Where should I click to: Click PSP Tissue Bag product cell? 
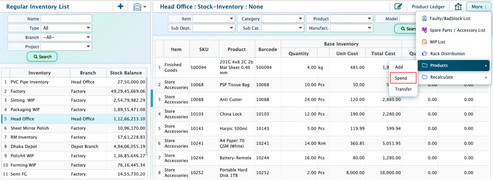(x=237, y=85)
